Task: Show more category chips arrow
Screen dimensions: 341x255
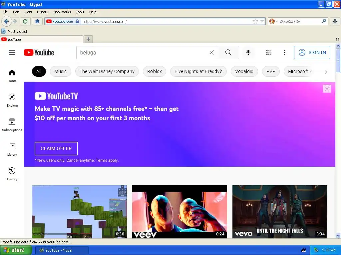Action: tap(326, 72)
